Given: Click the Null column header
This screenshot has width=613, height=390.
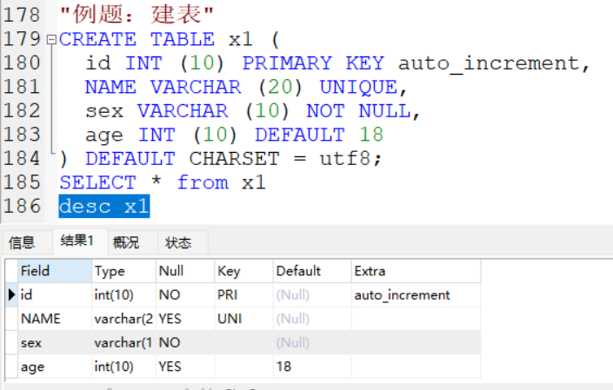Looking at the screenshot, I should tap(185, 271).
